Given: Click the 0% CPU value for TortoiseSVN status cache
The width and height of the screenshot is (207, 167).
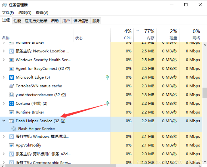Looking at the screenshot, I should click(129, 86).
